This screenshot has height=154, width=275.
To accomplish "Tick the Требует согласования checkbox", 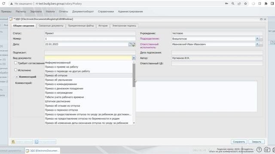I will coord(15,63).
